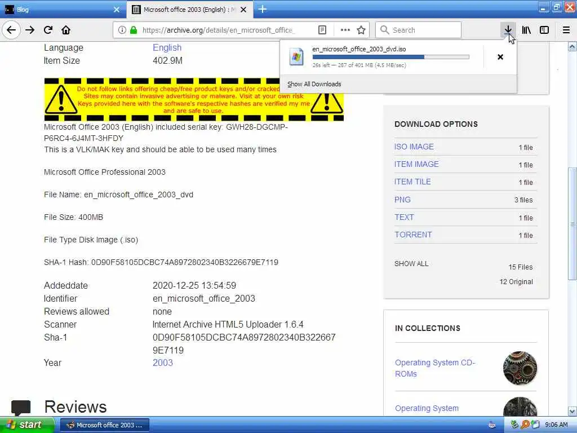Open the Firefox hamburger menu
Image resolution: width=577 pixels, height=433 pixels.
click(566, 30)
